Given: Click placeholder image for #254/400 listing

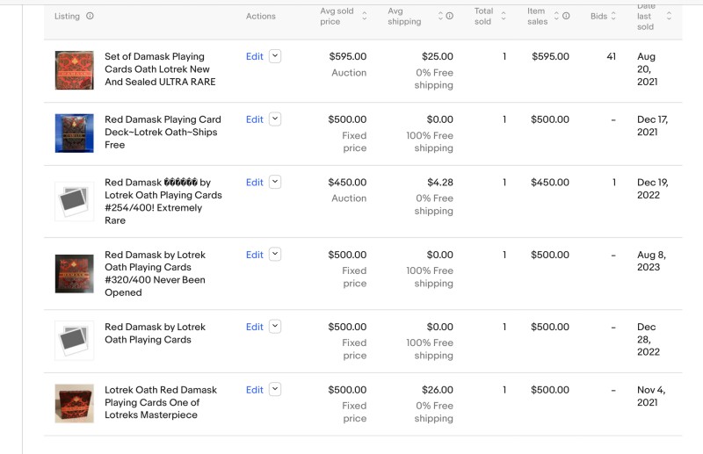Looking at the screenshot, I should pyautogui.click(x=74, y=201).
